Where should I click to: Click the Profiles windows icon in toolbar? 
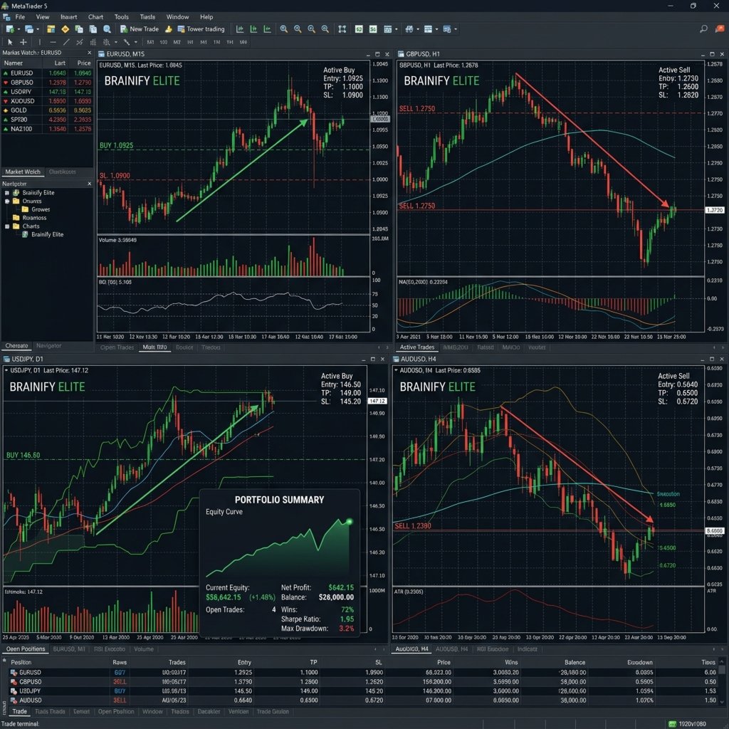(28, 28)
